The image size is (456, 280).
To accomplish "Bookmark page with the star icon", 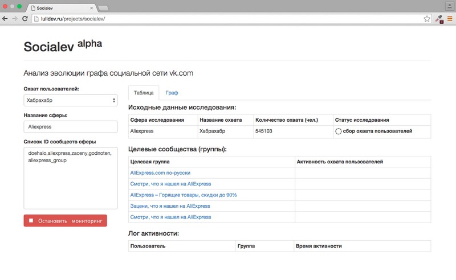I will tap(426, 19).
